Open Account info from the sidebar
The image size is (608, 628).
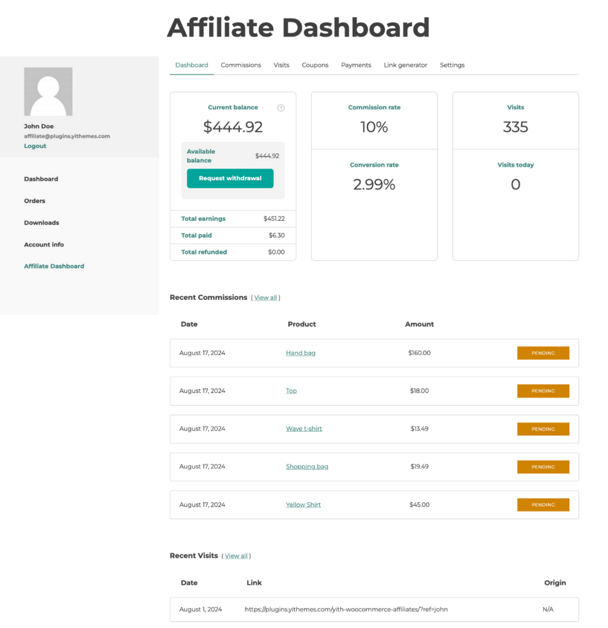tap(44, 244)
